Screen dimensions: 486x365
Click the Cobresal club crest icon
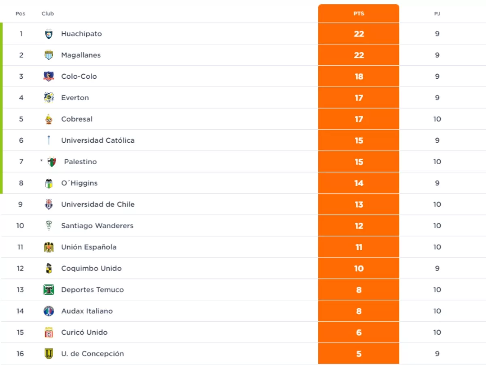[x=49, y=119]
